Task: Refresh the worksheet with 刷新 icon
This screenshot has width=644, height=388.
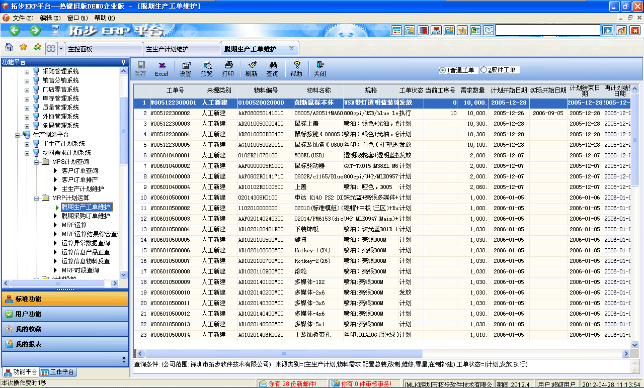Action: coord(252,69)
